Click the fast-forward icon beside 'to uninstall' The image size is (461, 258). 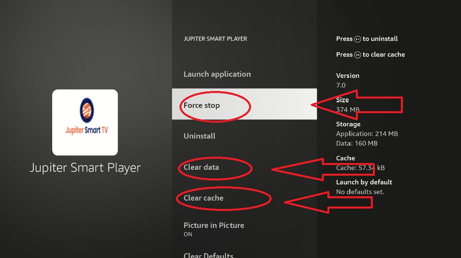[357, 39]
